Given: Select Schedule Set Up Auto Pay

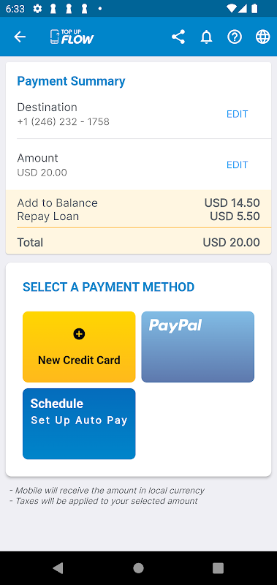Looking at the screenshot, I should coord(79,424).
